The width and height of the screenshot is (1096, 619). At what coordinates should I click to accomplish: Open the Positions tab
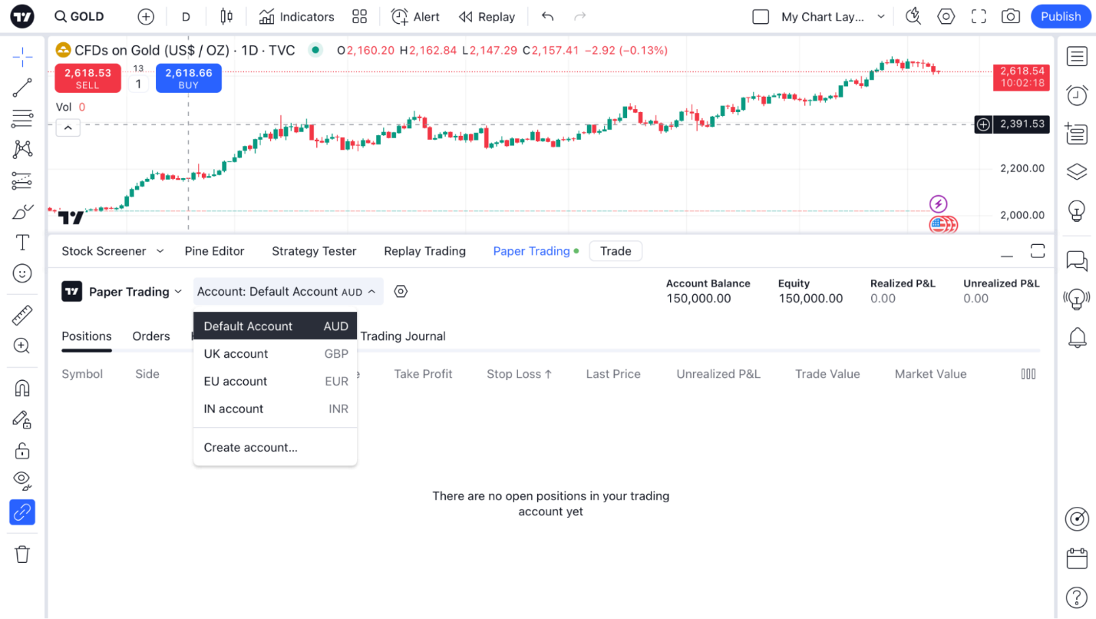[87, 336]
